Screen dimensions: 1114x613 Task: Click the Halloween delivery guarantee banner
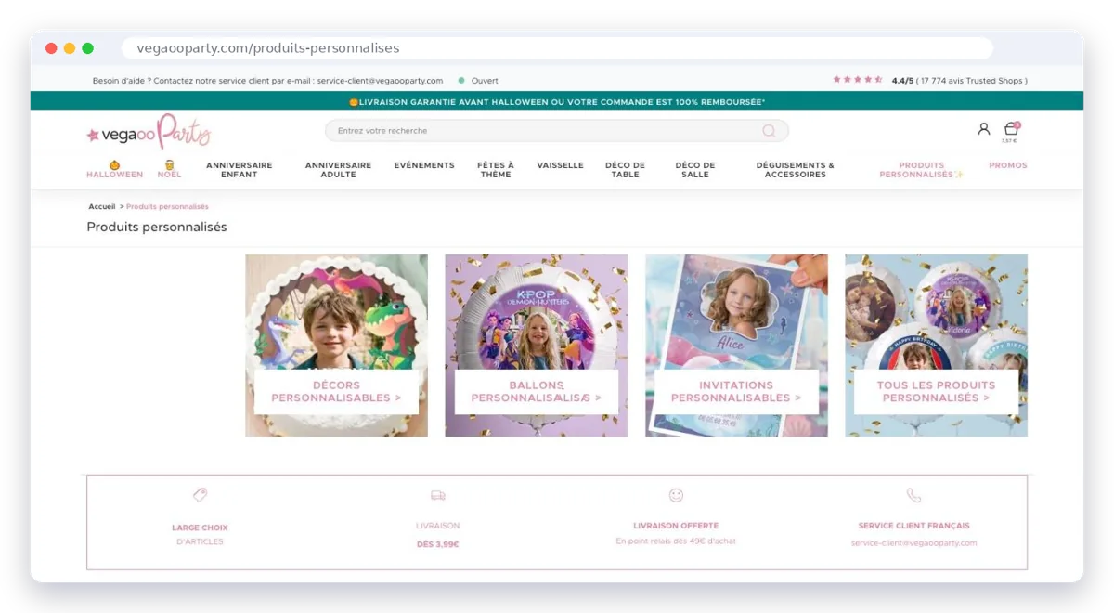coord(557,101)
